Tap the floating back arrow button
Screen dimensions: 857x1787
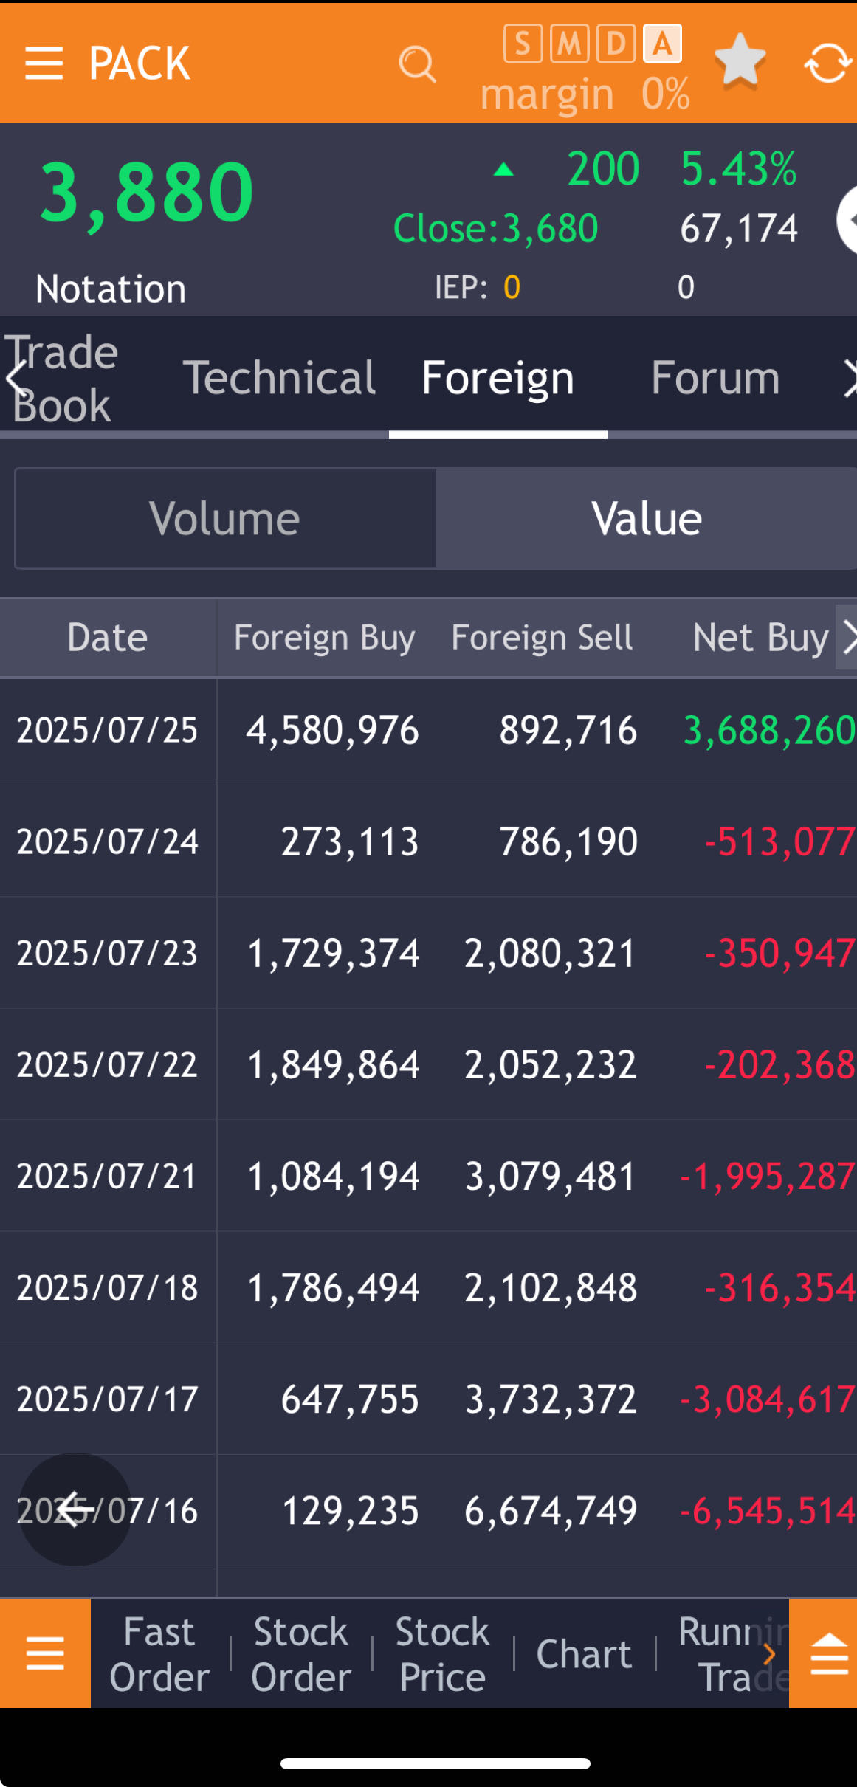[75, 1509]
